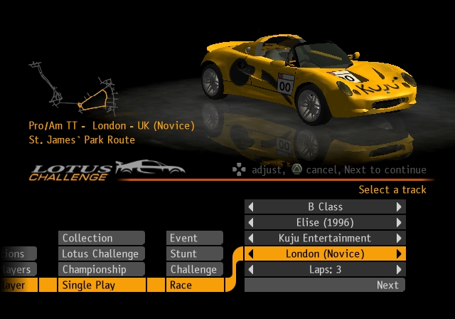This screenshot has width=455, height=319.
Task: Click left arrow on B Class selector
Action: (251, 207)
